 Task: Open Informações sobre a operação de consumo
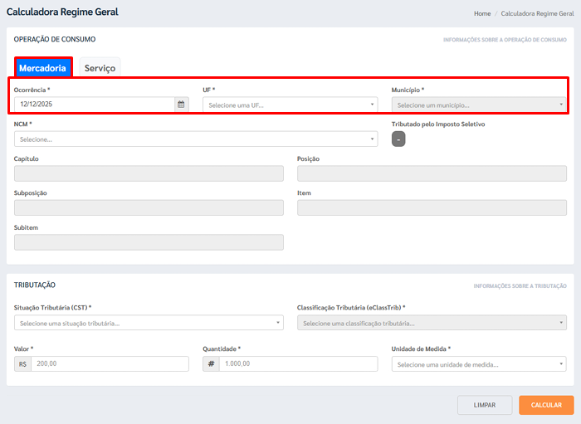click(x=505, y=40)
